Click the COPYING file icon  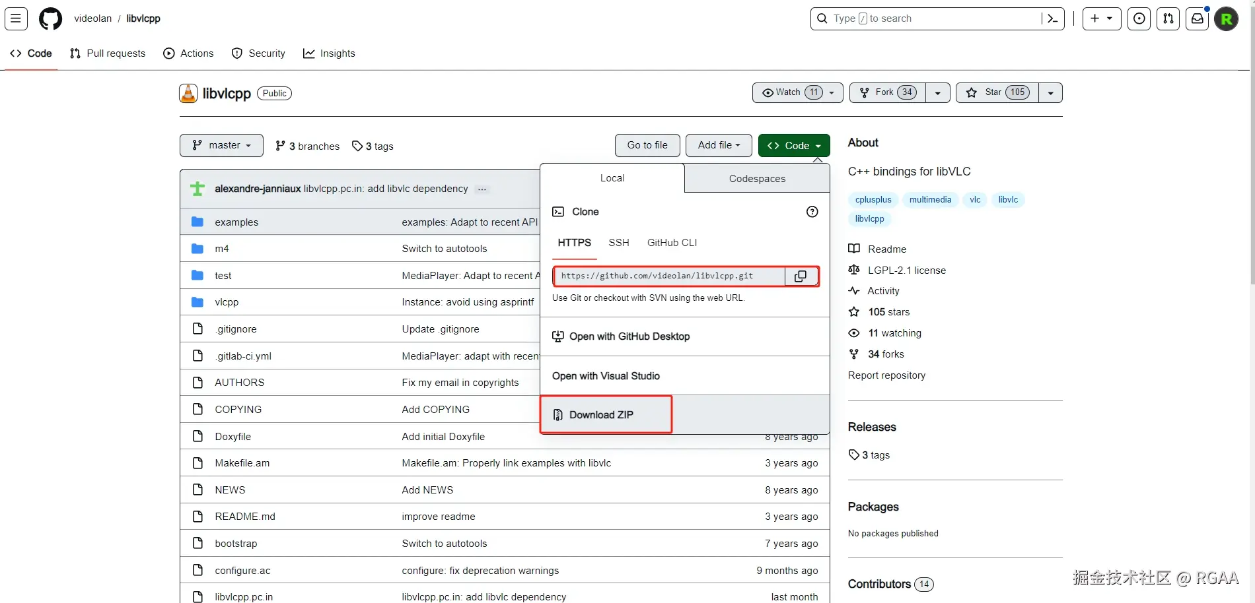point(197,409)
